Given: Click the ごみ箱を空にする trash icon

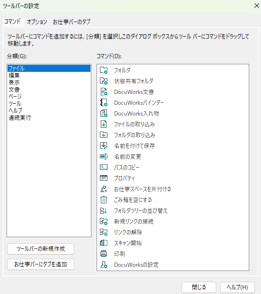Looking at the screenshot, I should [104, 200].
